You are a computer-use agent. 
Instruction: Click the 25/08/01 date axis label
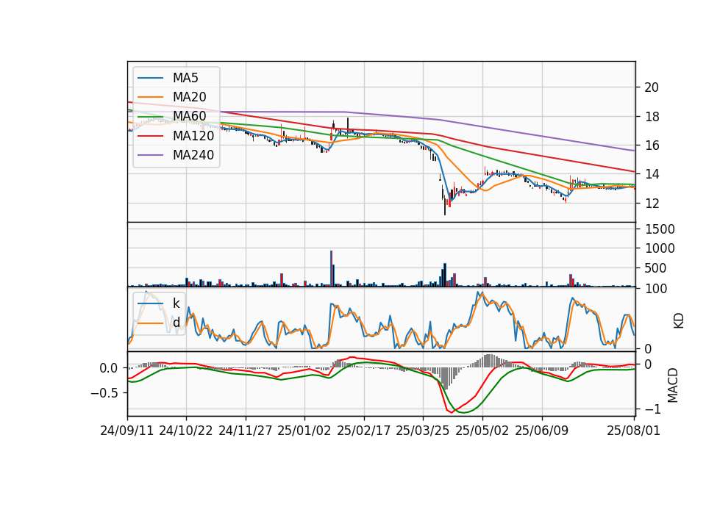pyautogui.click(x=633, y=431)
